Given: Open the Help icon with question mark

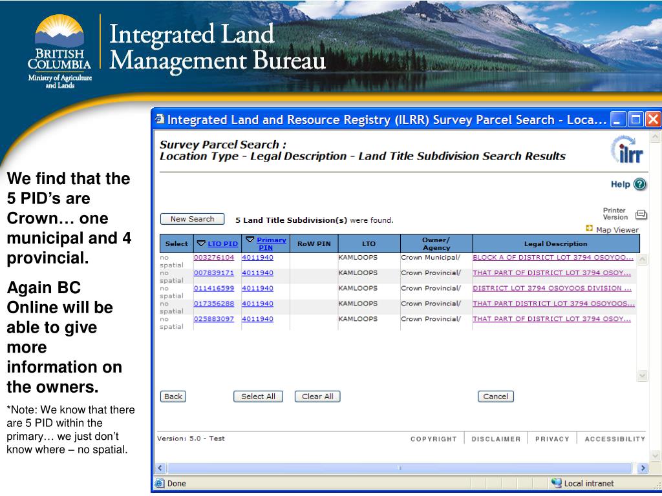Looking at the screenshot, I should tap(640, 184).
